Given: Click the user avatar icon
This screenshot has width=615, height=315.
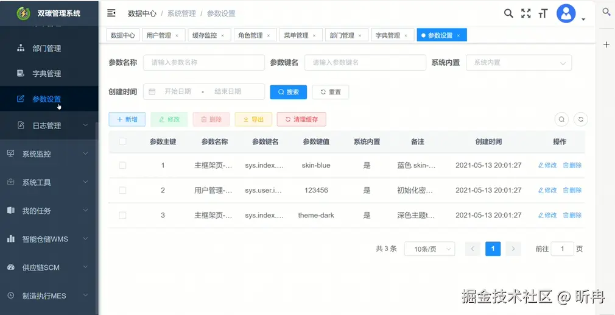Looking at the screenshot, I should tap(566, 14).
